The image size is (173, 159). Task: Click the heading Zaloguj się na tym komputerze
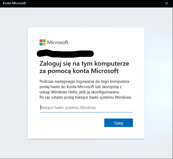click(84, 64)
